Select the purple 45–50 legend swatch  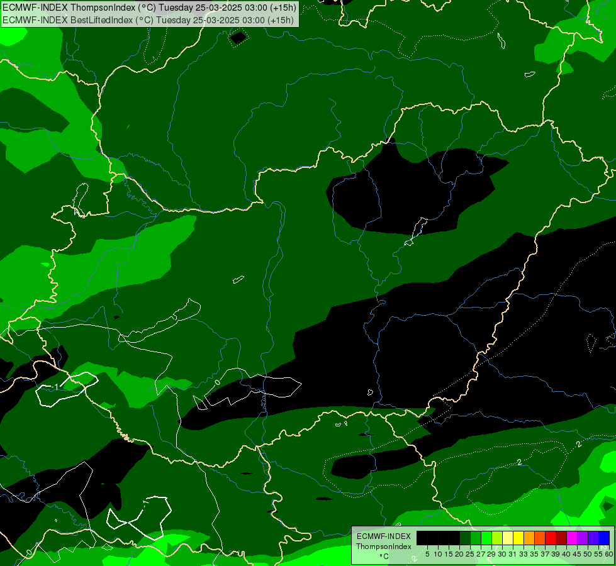click(x=583, y=538)
